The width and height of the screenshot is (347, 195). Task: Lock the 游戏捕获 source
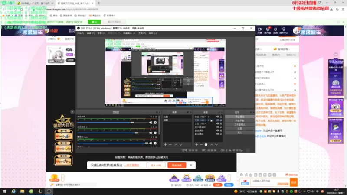click(221, 131)
